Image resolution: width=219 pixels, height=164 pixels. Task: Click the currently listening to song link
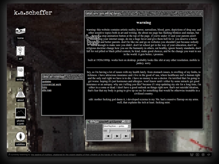84,155
